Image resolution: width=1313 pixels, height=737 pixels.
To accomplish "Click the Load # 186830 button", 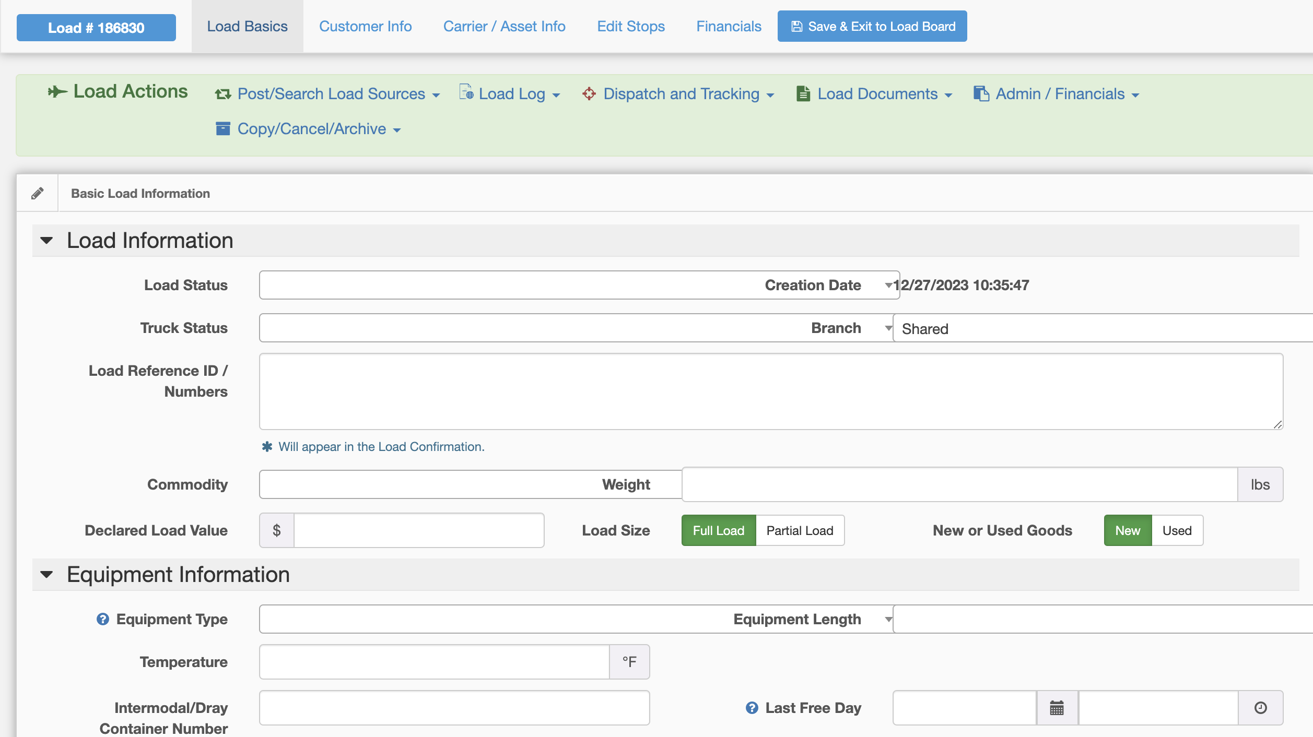I will [96, 28].
